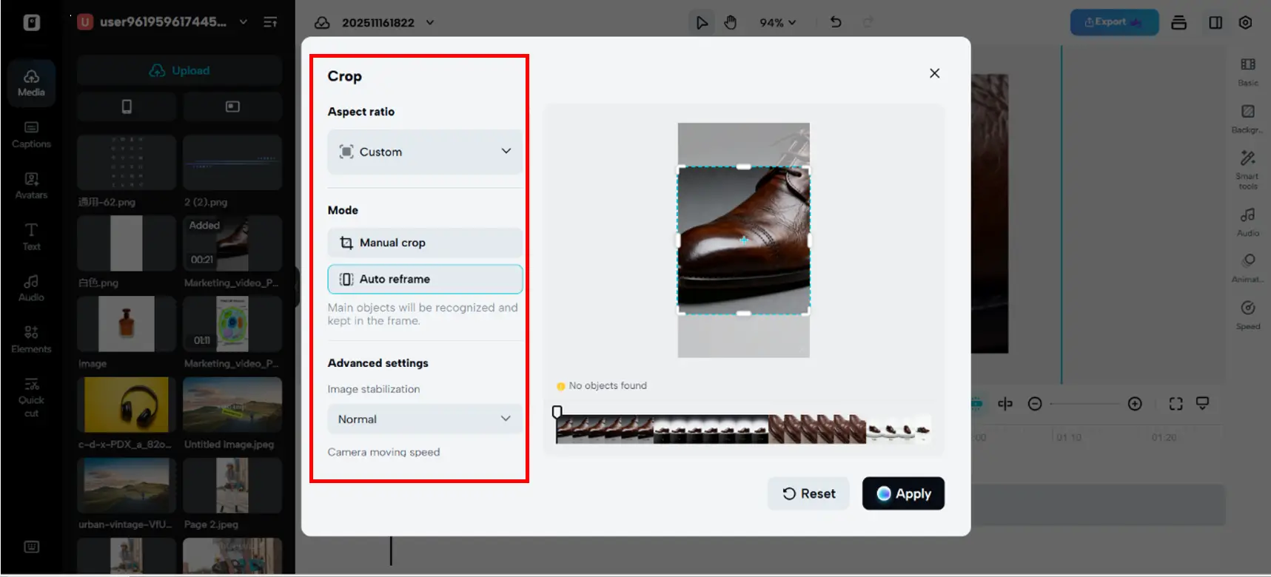Open the Background panel on right sidebar

[x=1248, y=118]
